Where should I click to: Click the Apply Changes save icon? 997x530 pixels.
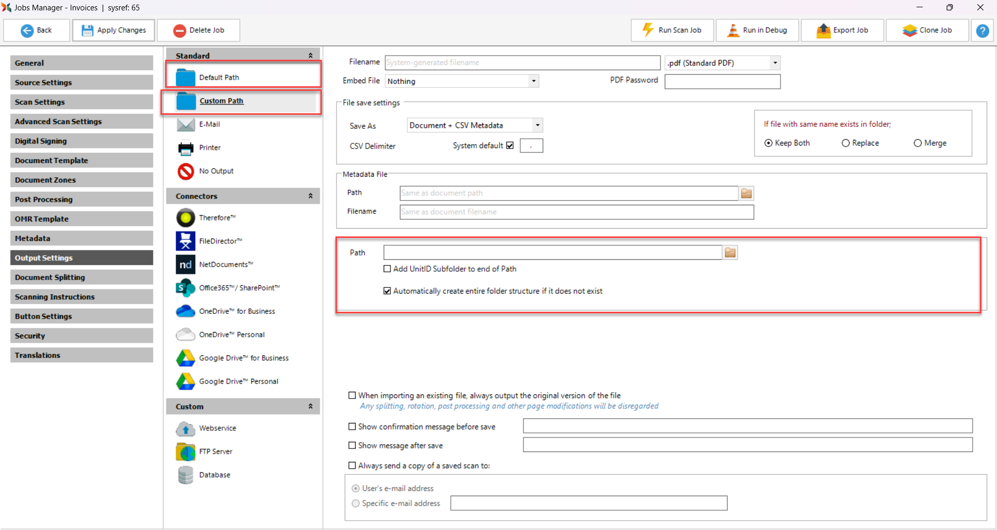point(87,31)
